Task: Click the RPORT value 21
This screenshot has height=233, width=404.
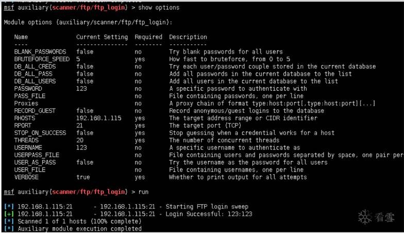Action: 80,125
